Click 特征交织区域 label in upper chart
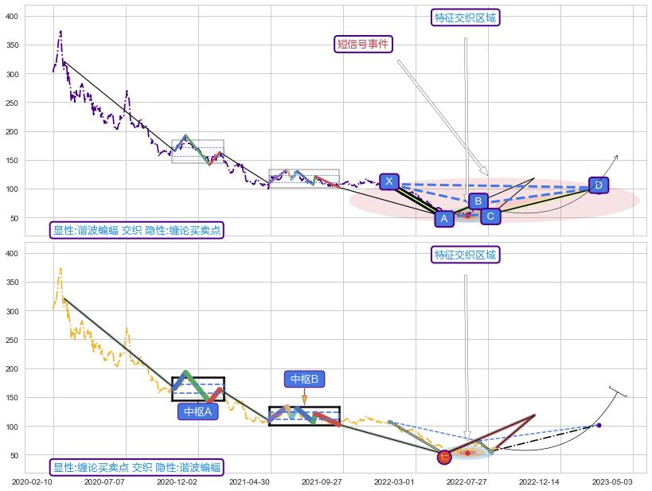Screen dimensions: 652x491 tap(467, 18)
